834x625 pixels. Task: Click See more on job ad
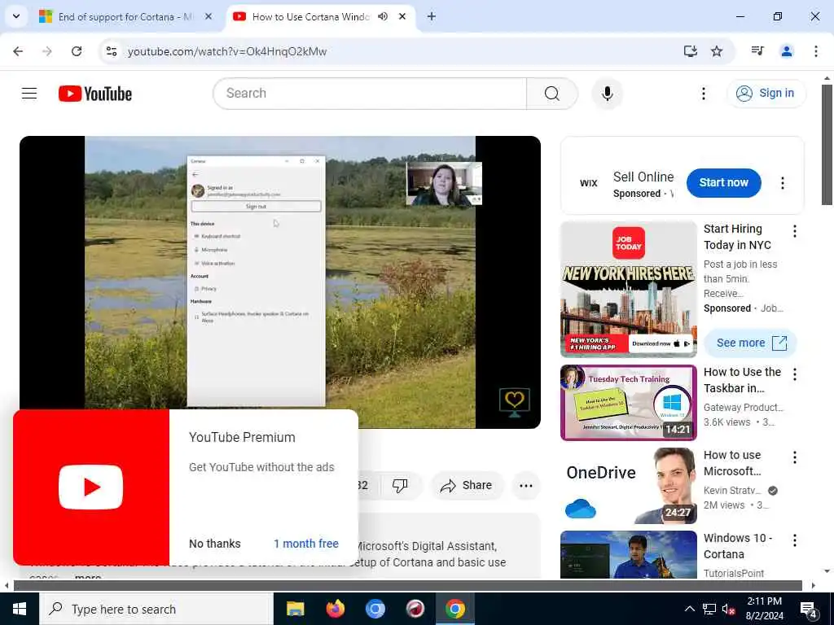tap(750, 343)
